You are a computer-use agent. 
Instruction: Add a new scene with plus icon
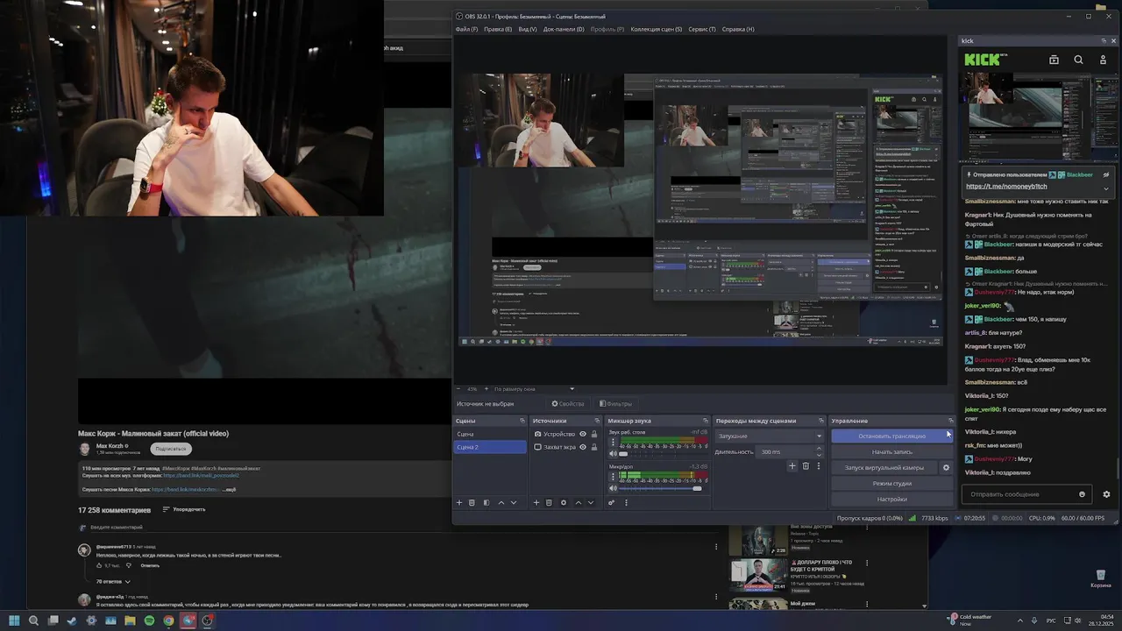(458, 503)
